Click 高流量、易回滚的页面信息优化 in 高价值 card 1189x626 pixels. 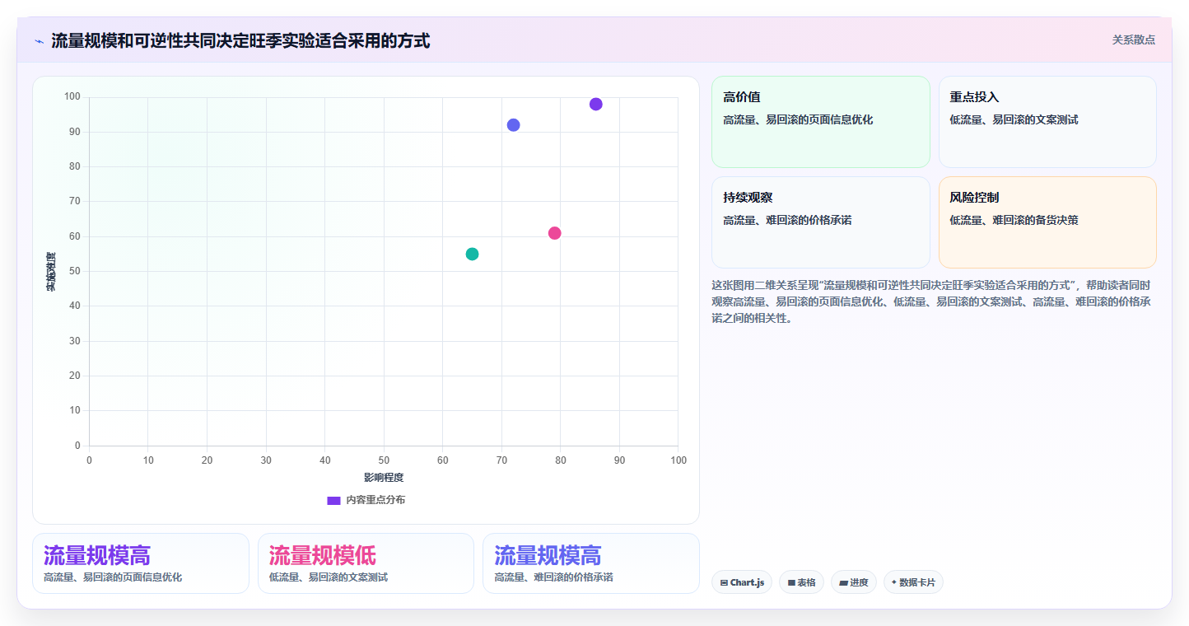798,119
